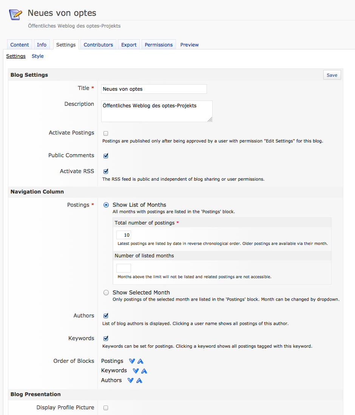The width and height of the screenshot is (355, 415).
Task: Move Authors block up with arrow
Action: pyautogui.click(x=139, y=381)
